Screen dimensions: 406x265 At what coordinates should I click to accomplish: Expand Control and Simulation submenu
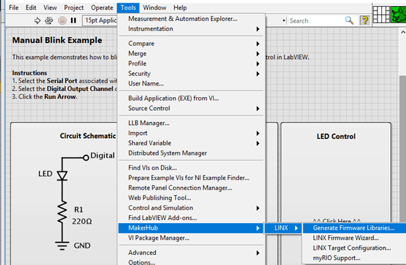(191, 208)
